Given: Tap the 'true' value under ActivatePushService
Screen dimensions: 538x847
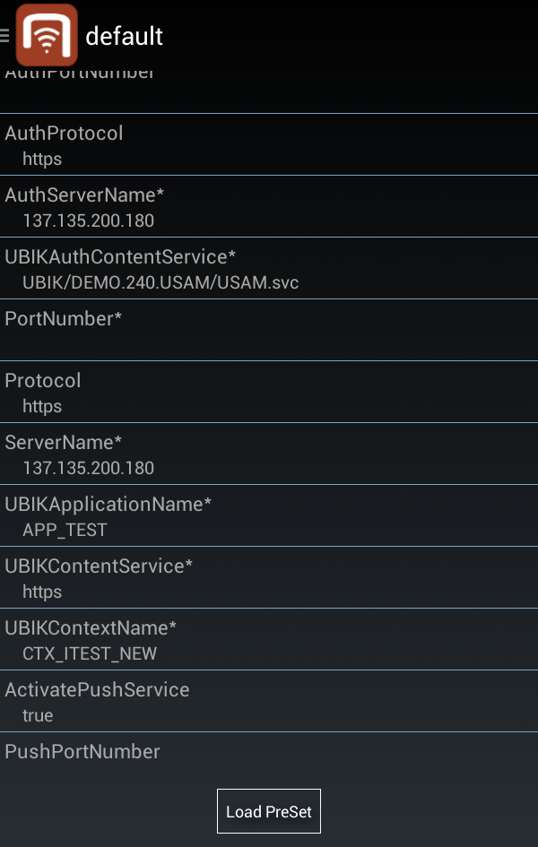Looking at the screenshot, I should click(x=38, y=715).
